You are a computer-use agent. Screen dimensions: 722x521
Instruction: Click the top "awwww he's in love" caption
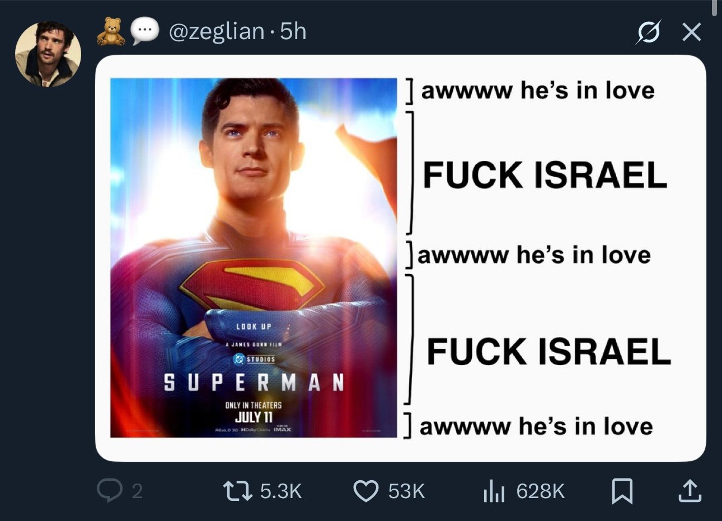[537, 90]
